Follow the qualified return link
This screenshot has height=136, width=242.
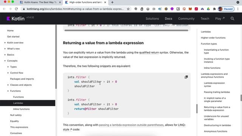[149, 53]
